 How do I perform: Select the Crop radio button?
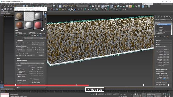[x=32, y=70]
